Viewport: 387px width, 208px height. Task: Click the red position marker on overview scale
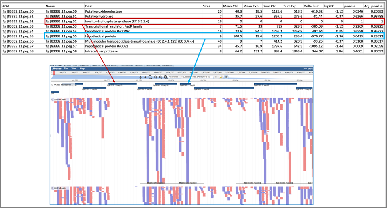coord(54,73)
